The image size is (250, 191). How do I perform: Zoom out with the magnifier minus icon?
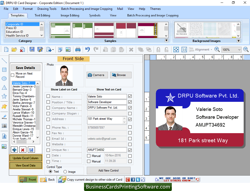246,50
